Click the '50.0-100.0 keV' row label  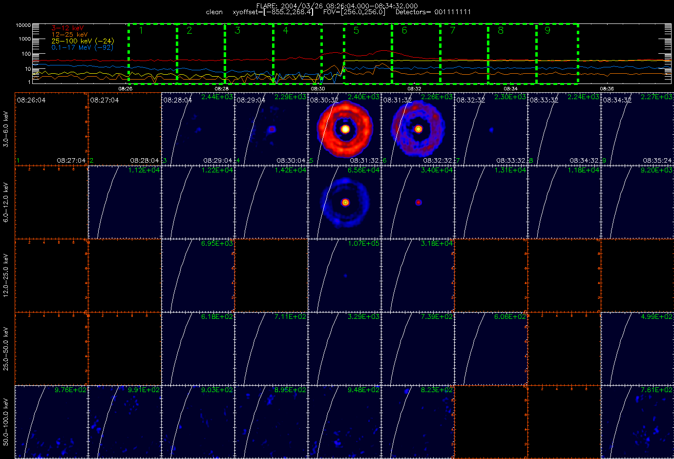[6, 422]
